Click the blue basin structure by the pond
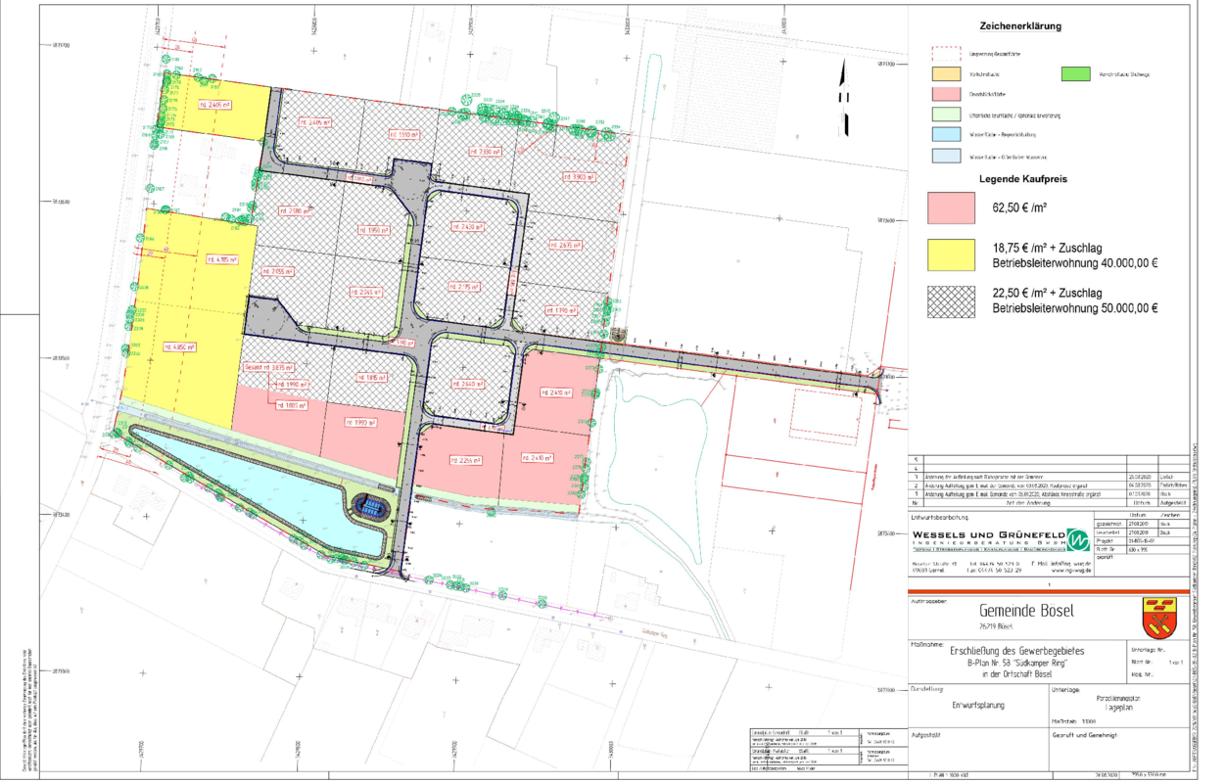Screen dimensions: 1226x783 pyautogui.click(x=371, y=506)
